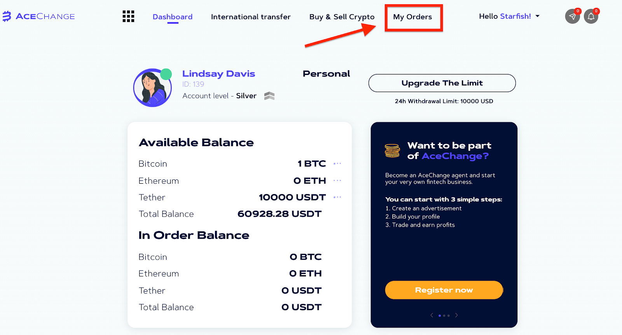The width and height of the screenshot is (622, 335).
Task: Go to next promo slide arrow
Action: pos(456,315)
